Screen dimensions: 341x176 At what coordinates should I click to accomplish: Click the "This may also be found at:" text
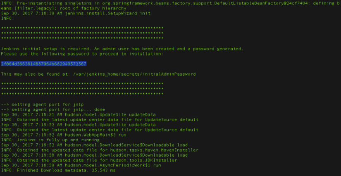[36, 74]
